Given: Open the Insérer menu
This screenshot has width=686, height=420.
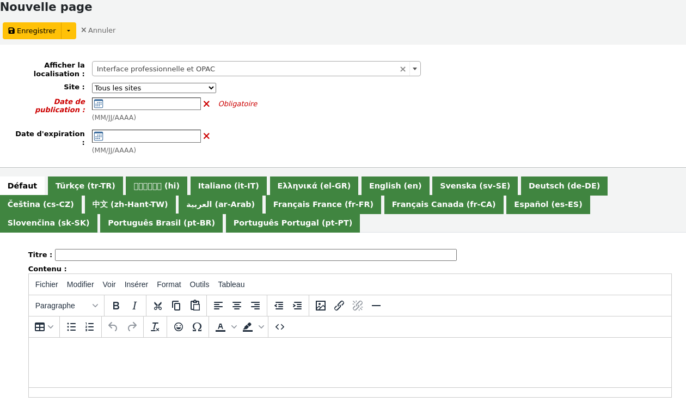Looking at the screenshot, I should coord(136,284).
